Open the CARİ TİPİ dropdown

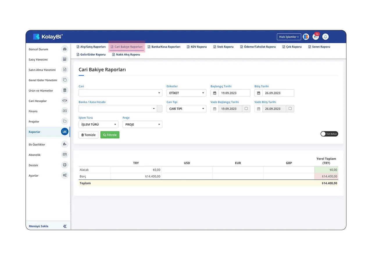tap(186, 109)
